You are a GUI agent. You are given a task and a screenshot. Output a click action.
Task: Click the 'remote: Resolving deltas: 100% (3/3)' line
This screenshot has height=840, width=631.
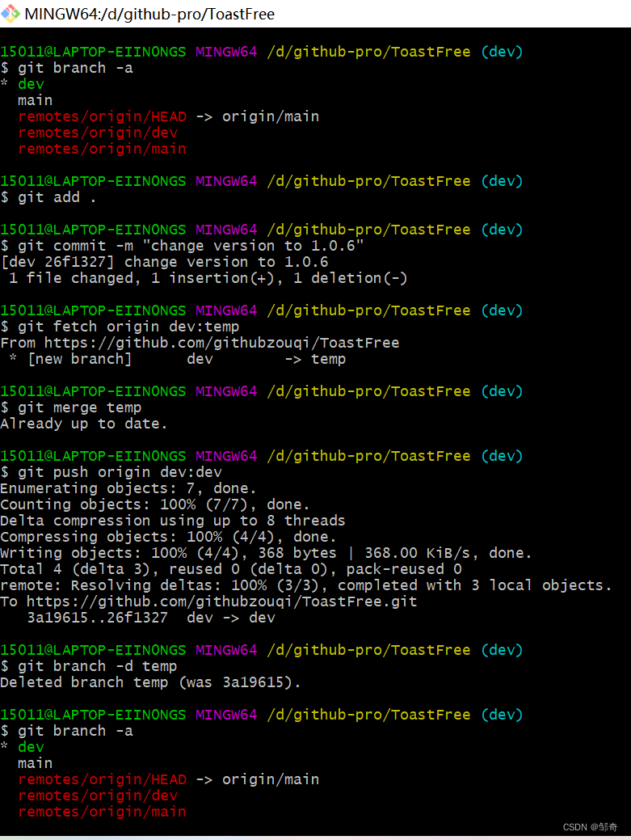point(306,585)
